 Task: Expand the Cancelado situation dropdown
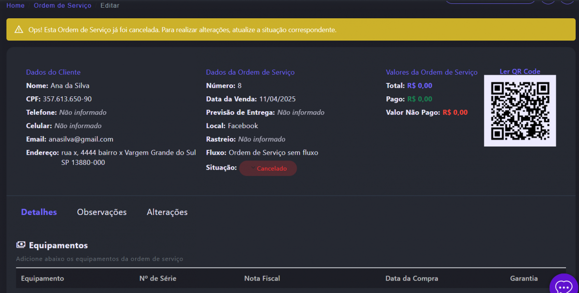tap(268, 168)
